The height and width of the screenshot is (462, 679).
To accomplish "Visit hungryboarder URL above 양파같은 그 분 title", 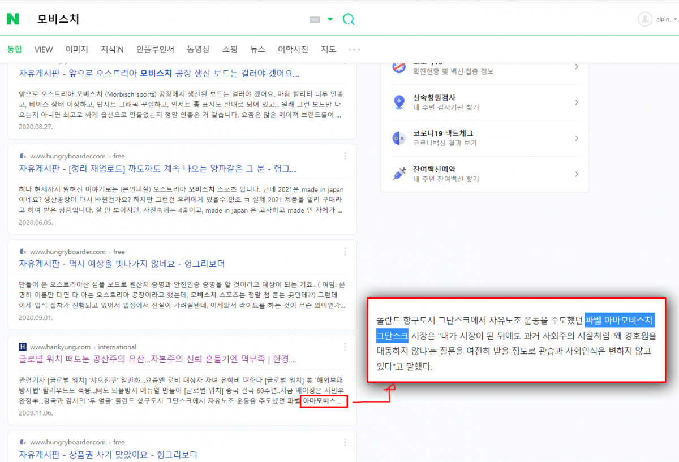I will coord(78,156).
